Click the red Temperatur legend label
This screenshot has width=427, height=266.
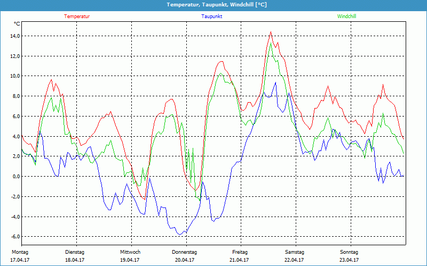click(x=77, y=16)
